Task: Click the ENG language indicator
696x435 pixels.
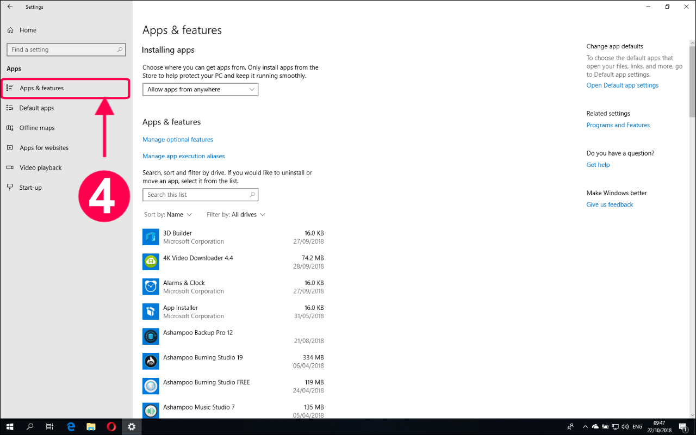Action: click(x=637, y=427)
